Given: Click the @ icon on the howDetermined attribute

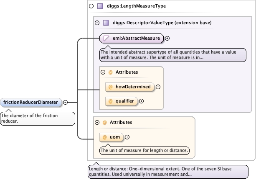Looking at the screenshot, I should (111, 87).
